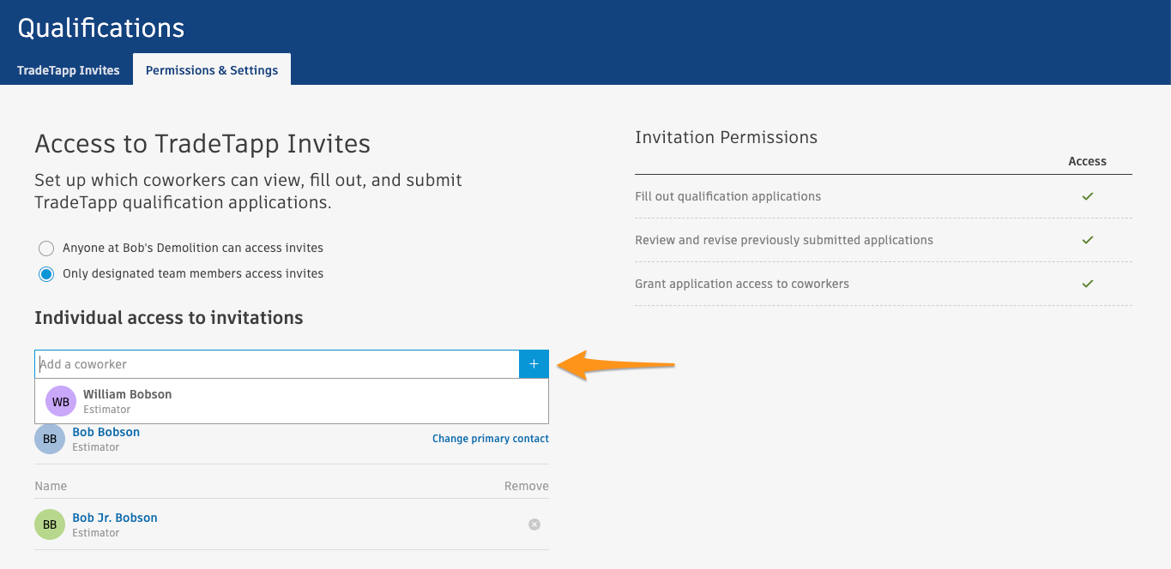
Task: Click William Bobson's WB avatar
Action: 61,401
